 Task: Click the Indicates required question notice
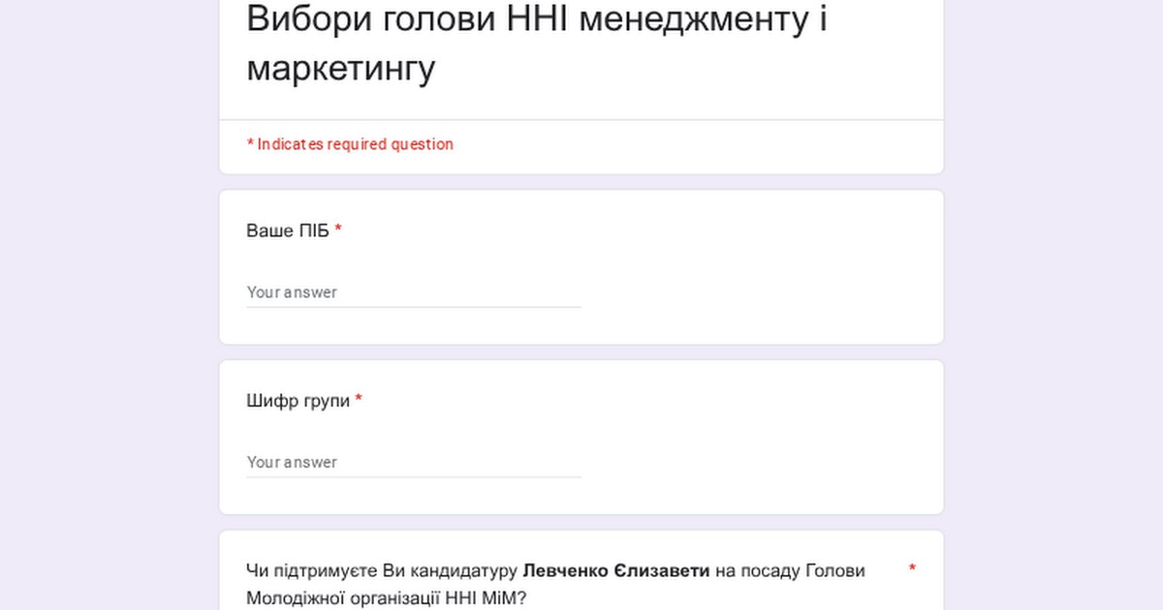(350, 144)
